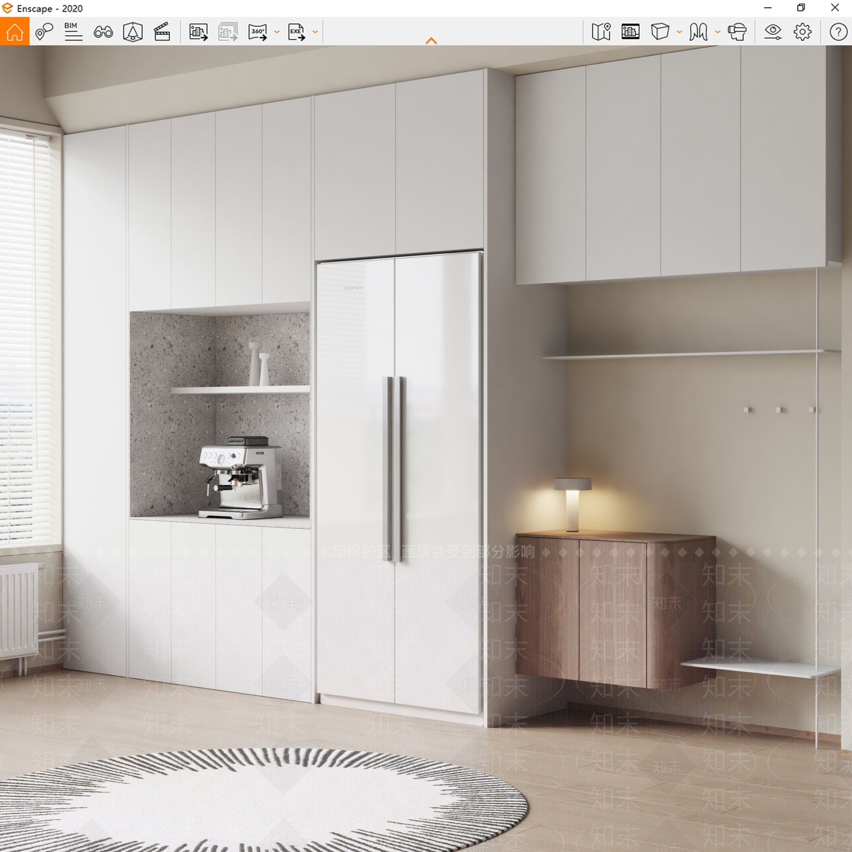Click the EXE standalone export icon
The height and width of the screenshot is (852, 852).
click(297, 32)
